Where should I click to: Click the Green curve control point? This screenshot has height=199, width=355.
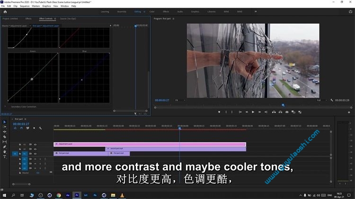pyautogui.click(x=32, y=79)
